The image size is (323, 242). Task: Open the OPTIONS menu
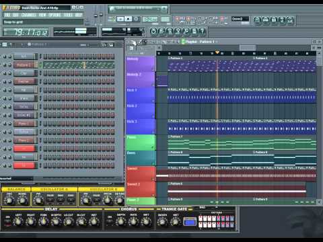(x=55, y=15)
